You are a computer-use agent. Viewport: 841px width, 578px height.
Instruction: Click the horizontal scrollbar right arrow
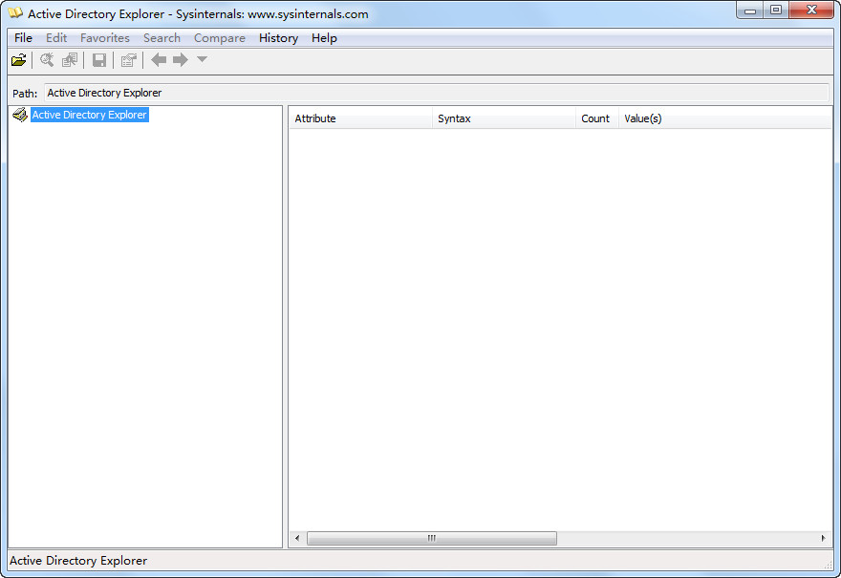pos(823,538)
